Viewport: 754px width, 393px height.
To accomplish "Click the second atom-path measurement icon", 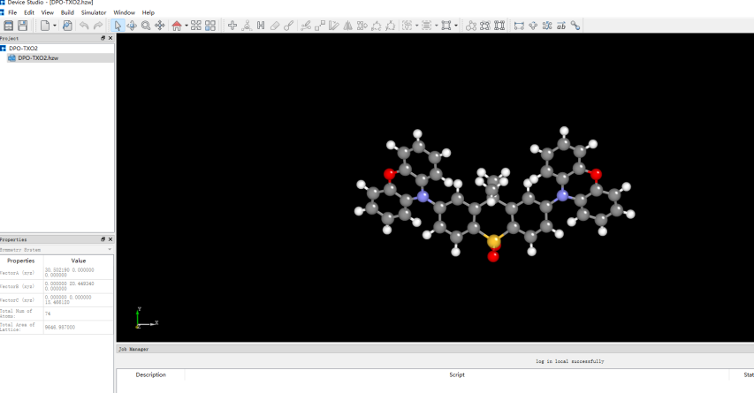I will tap(390, 26).
